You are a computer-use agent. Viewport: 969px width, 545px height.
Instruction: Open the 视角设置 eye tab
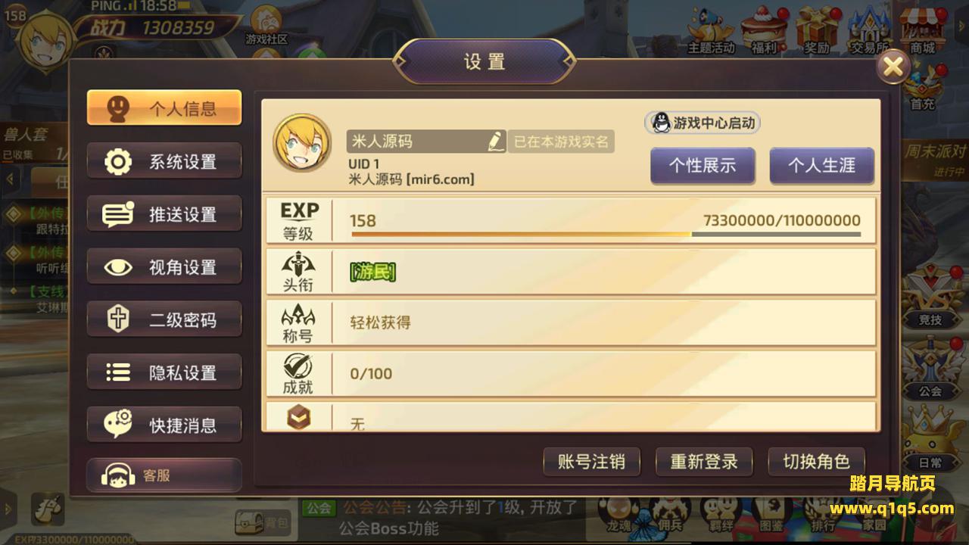pos(164,267)
